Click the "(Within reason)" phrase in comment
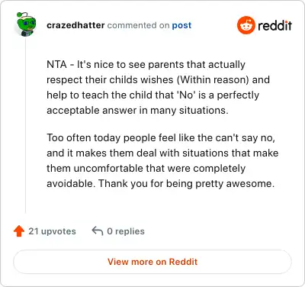Screen dimensions: 305x287 coord(213,80)
